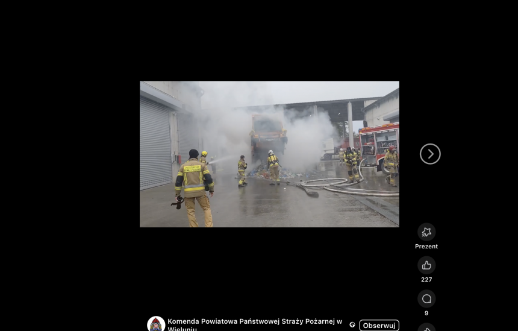Open the Komenda Powiatowa Państwowej Straży Pożarnej page link

tap(254, 321)
